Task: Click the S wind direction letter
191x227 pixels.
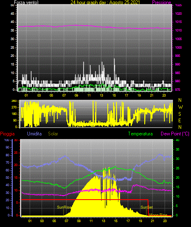Action: [x=180, y=114]
